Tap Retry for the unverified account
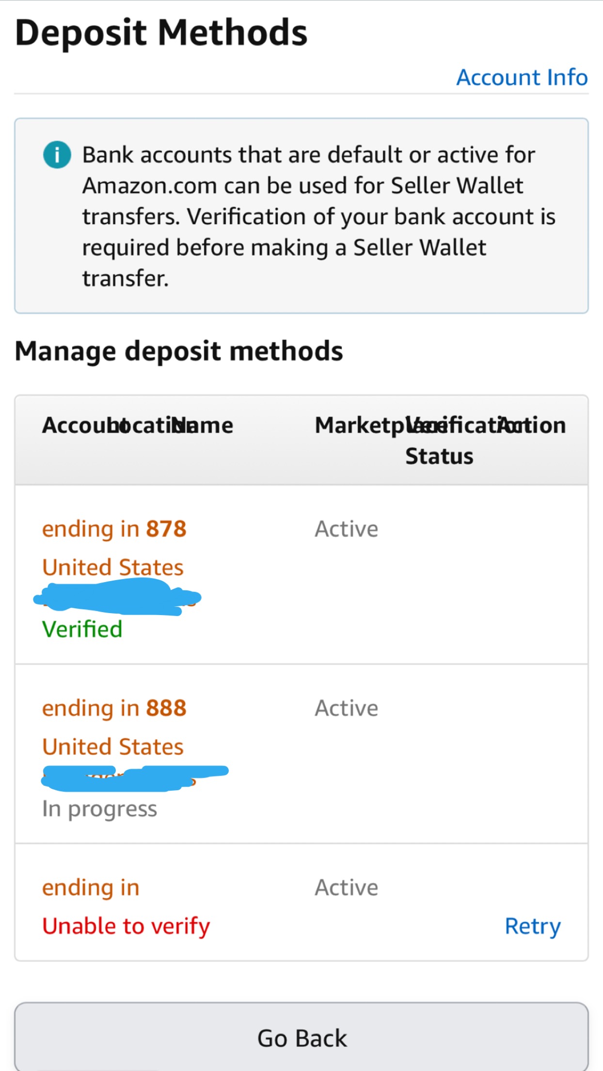 click(533, 926)
